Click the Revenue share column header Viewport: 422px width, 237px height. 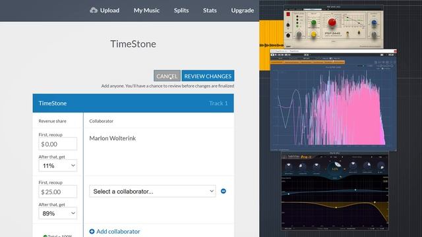tap(52, 121)
